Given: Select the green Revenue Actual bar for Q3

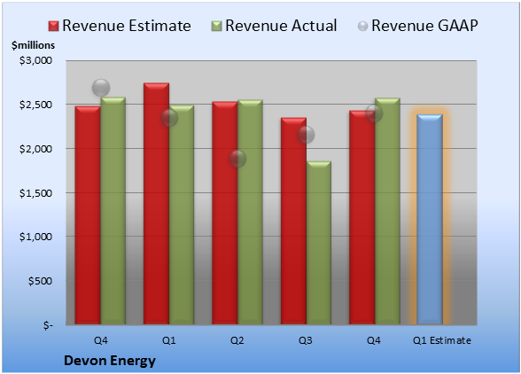Looking at the screenshot, I should (x=319, y=243).
